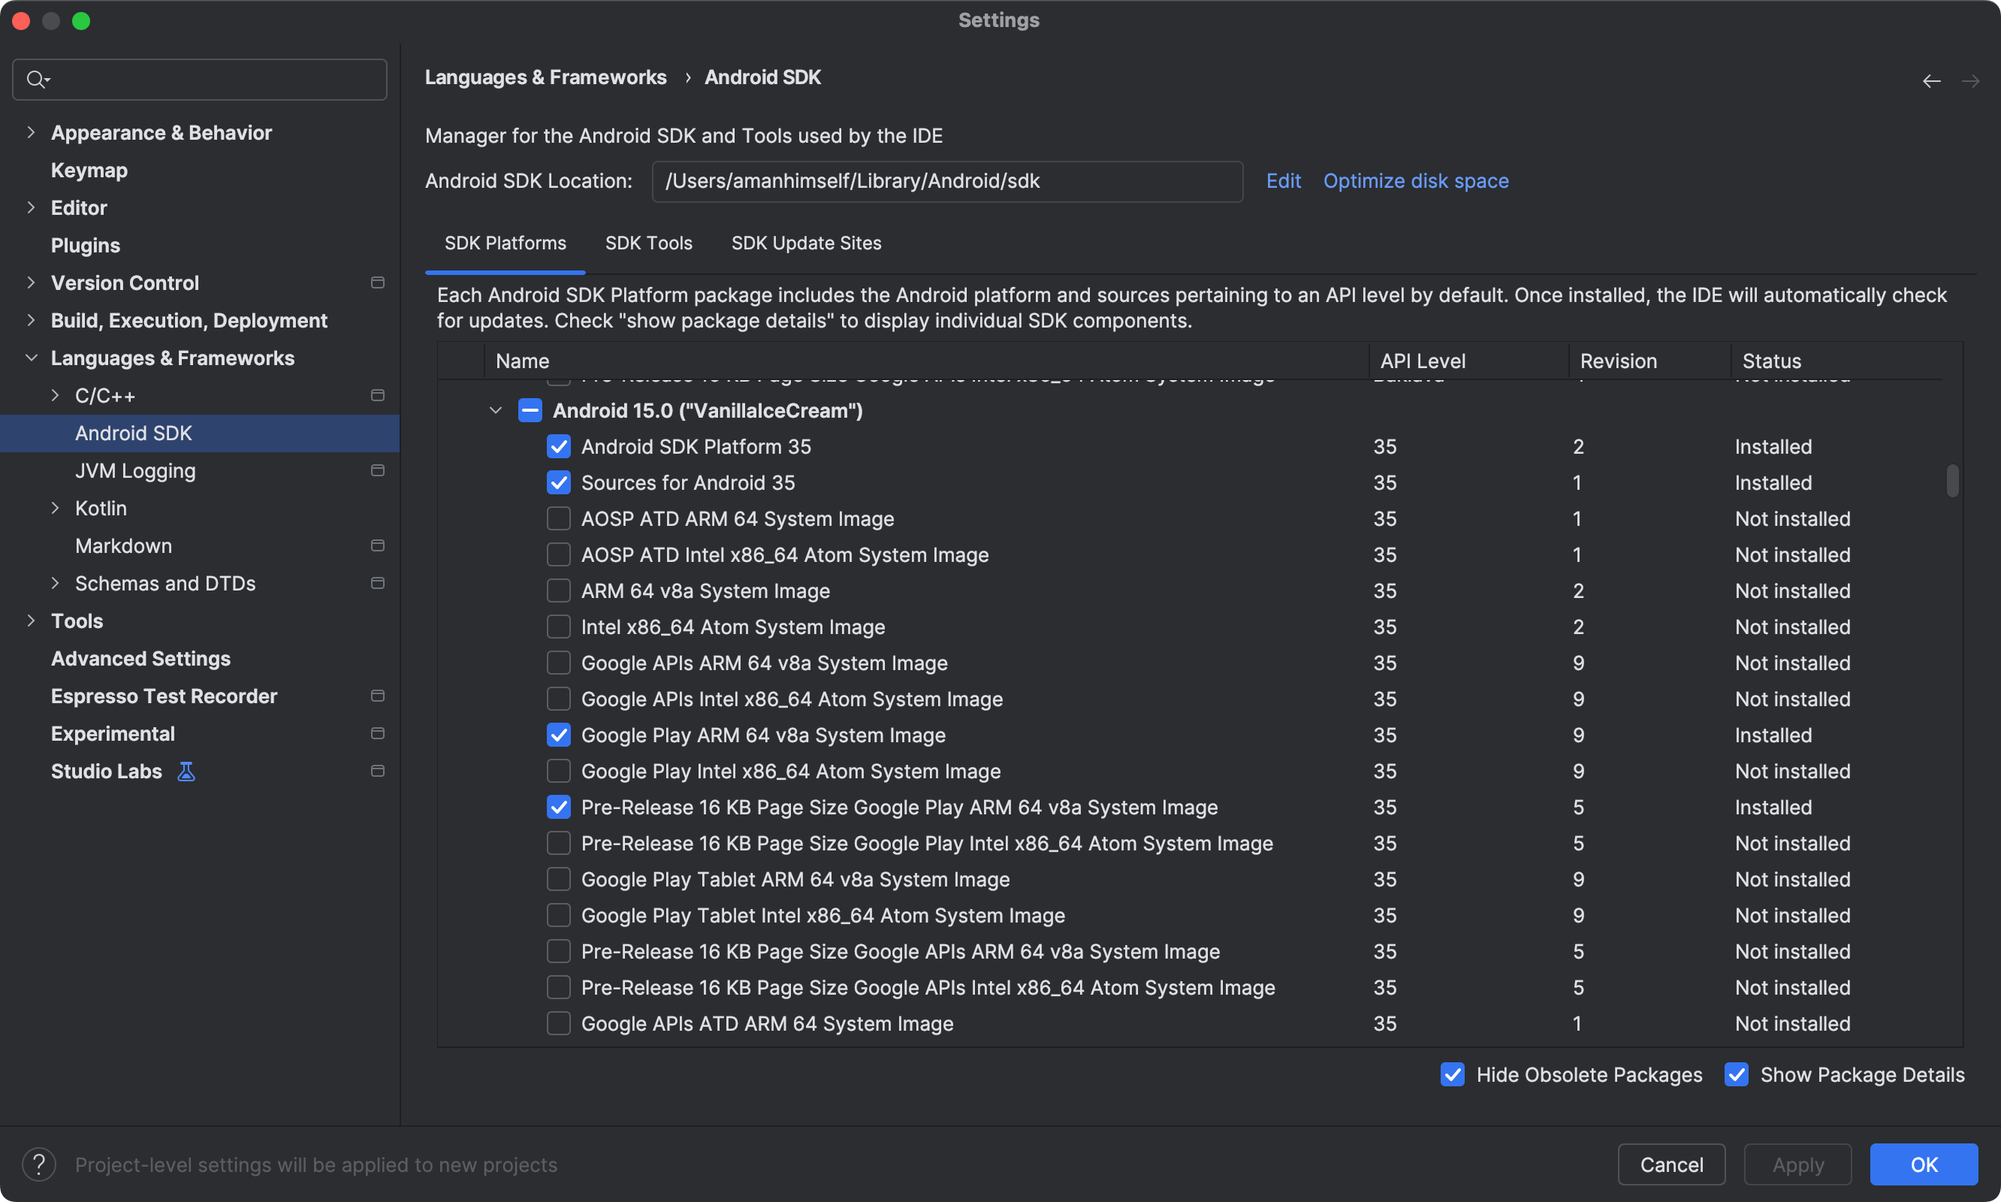Go back using the navigation back arrow
Screen dimensions: 2001x1202
point(1931,80)
